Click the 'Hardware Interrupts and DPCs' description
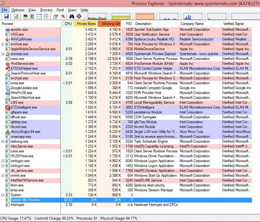The height and width of the screenshot is (222, 260). [156, 205]
